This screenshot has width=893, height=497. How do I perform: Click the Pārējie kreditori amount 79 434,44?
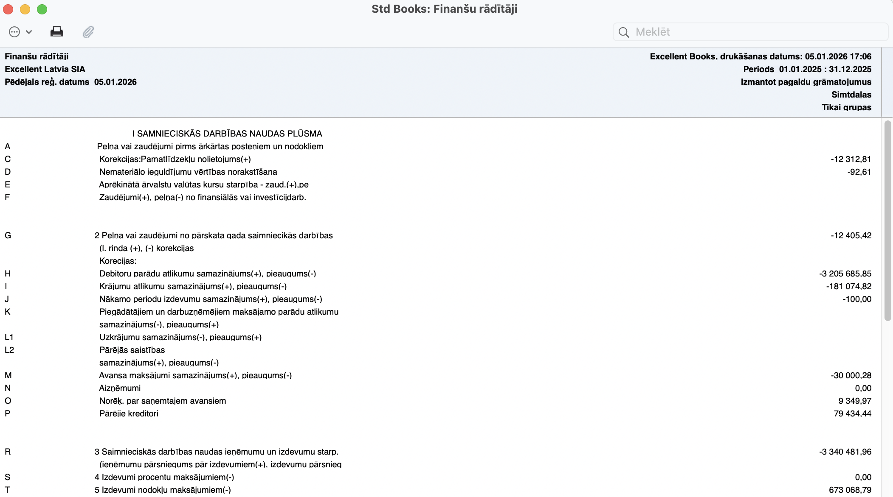(x=852, y=413)
